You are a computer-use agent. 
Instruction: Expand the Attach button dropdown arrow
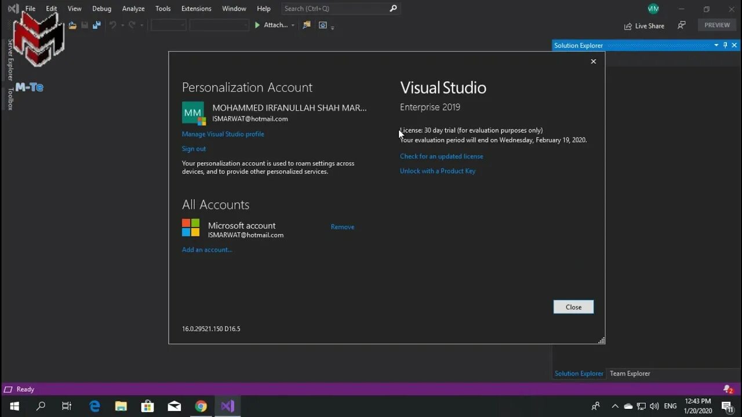pos(293,25)
